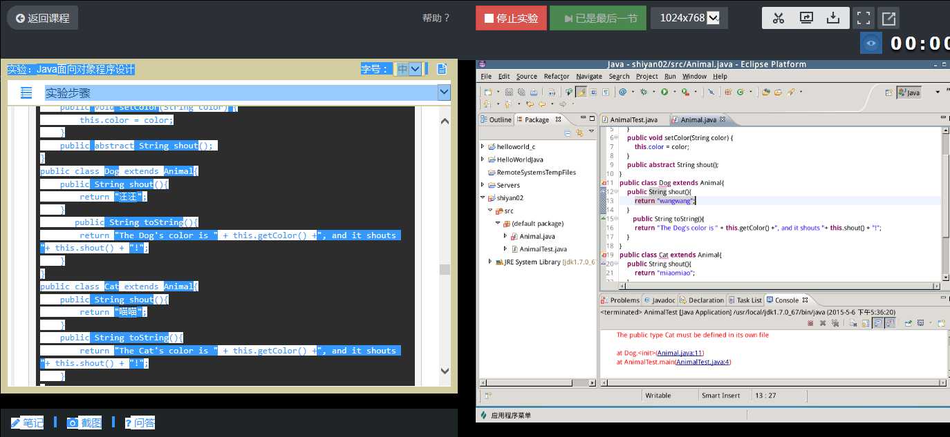The image size is (950, 437).
Task: Click the download icon in top bar
Action: tap(834, 18)
